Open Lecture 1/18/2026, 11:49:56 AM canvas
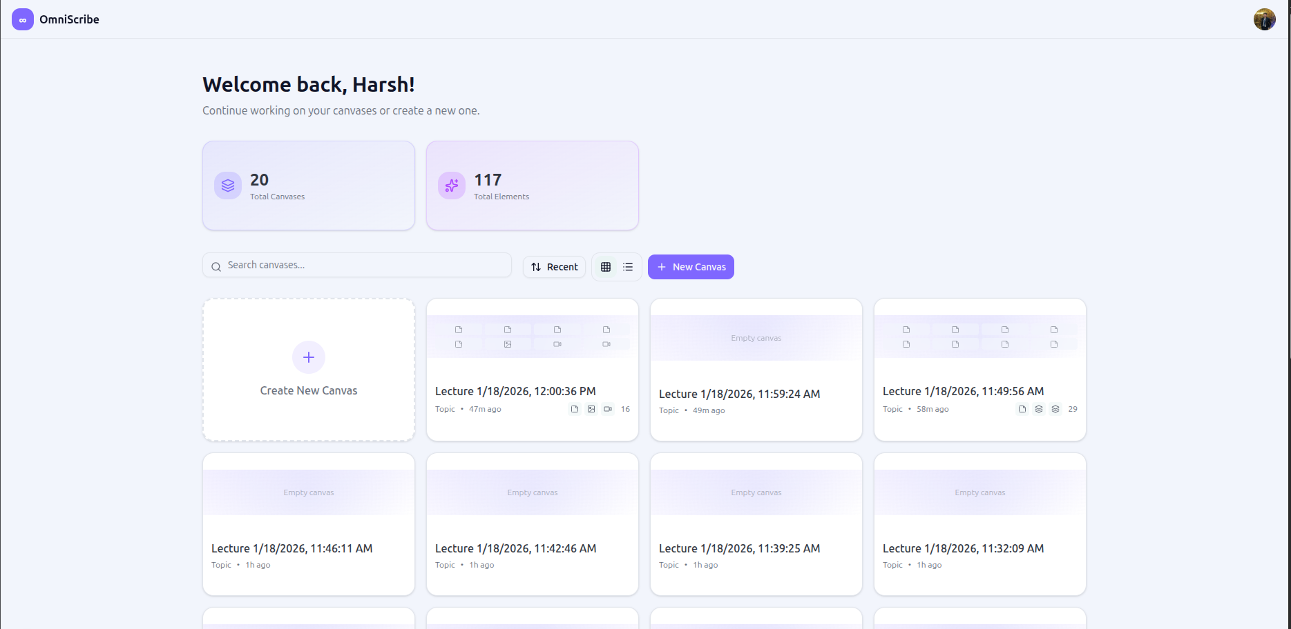The height and width of the screenshot is (629, 1291). [x=980, y=370]
